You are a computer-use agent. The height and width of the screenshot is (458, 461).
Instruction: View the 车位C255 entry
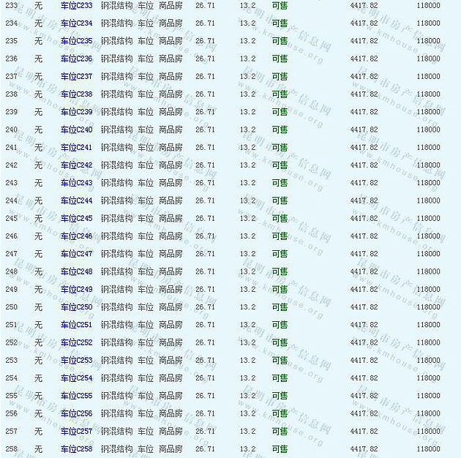[76, 396]
